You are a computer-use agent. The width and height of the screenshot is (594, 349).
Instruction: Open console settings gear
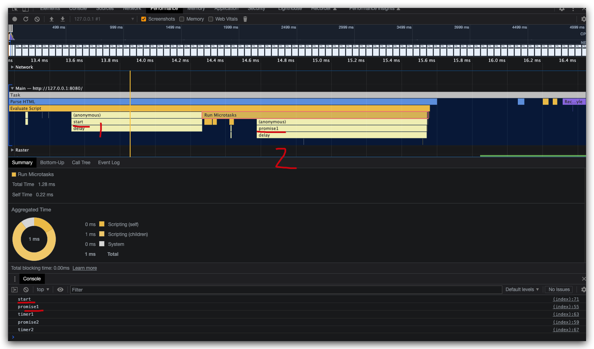(x=584, y=290)
